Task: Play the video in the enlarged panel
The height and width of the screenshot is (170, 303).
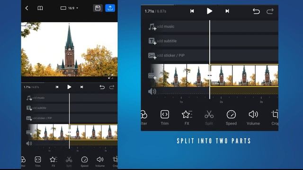Action: coord(209,11)
